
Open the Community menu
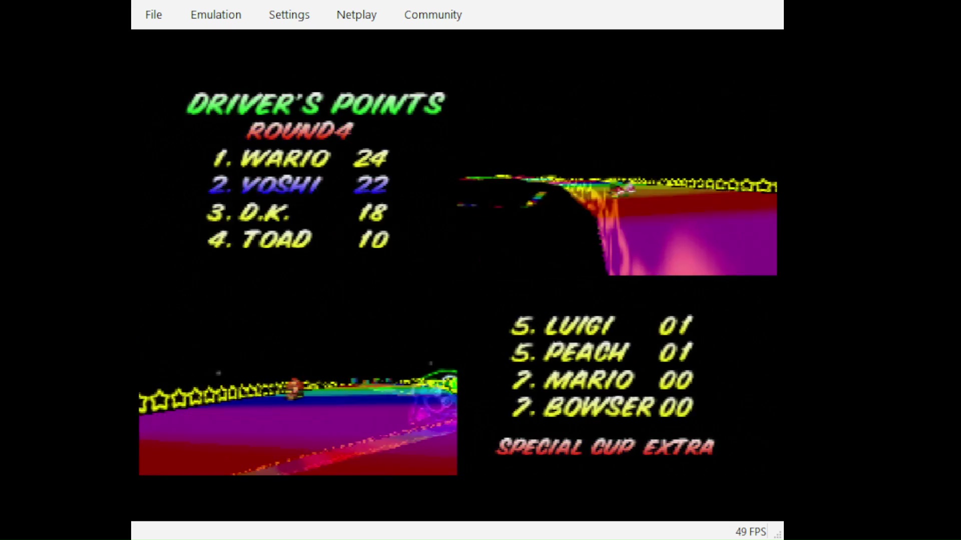pos(433,14)
